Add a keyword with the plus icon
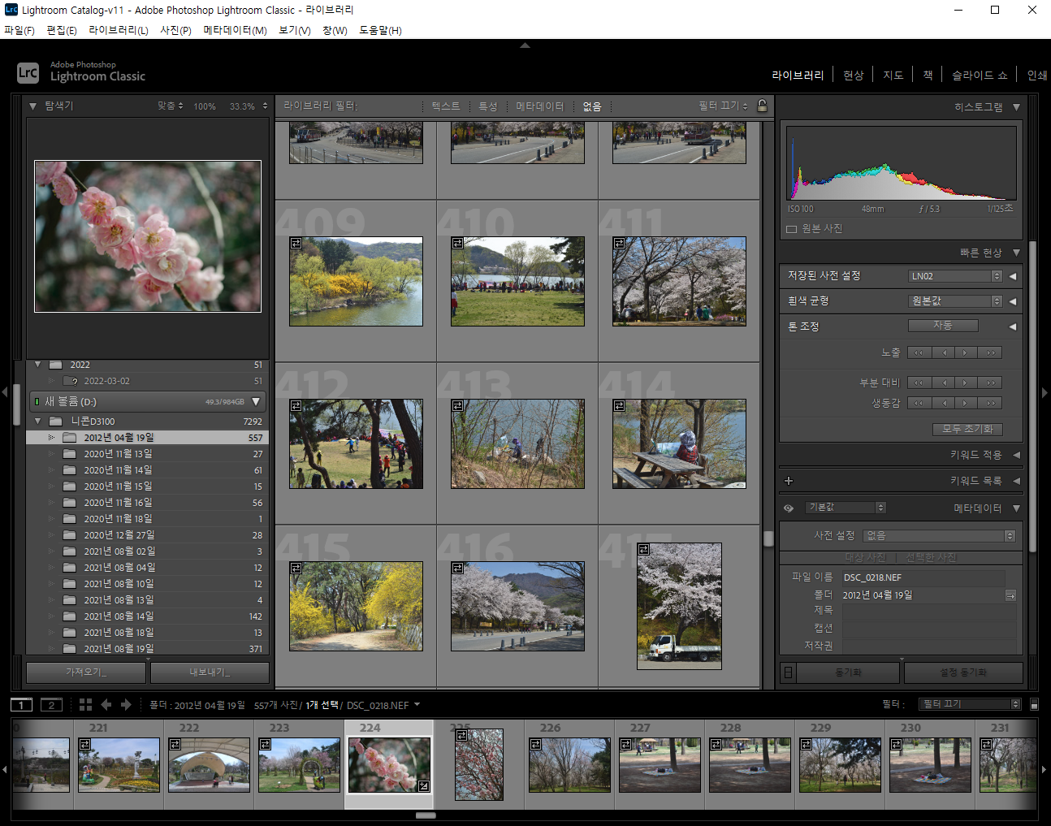 [788, 481]
